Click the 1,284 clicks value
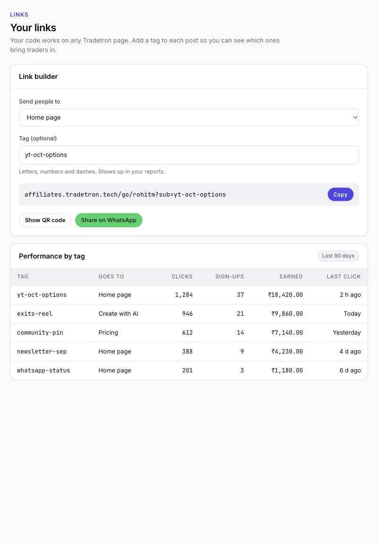The image size is (378, 544). pyautogui.click(x=184, y=294)
